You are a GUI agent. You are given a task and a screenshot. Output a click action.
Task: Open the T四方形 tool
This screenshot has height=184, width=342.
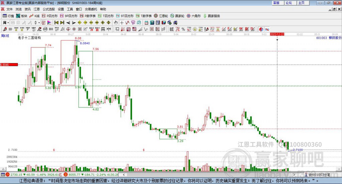(x=106, y=16)
